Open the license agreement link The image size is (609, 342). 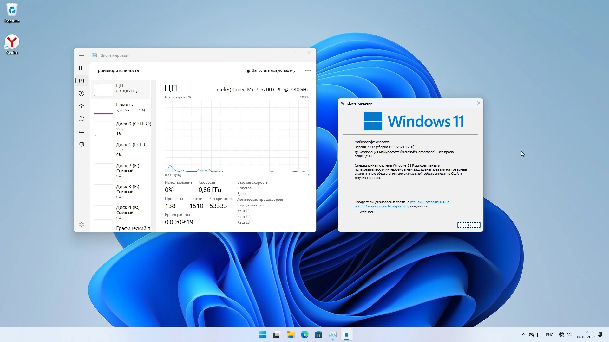click(429, 202)
